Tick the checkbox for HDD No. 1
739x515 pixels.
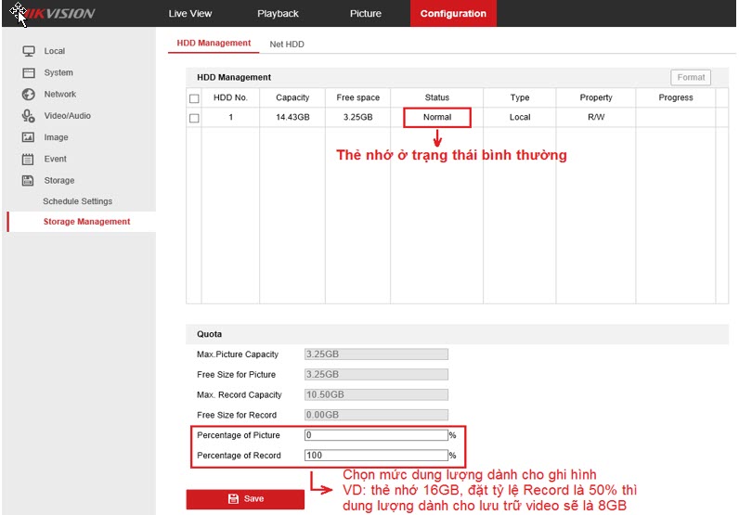point(194,118)
